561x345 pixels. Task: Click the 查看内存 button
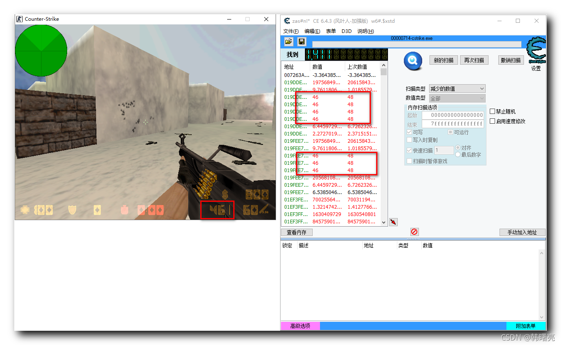pos(296,232)
